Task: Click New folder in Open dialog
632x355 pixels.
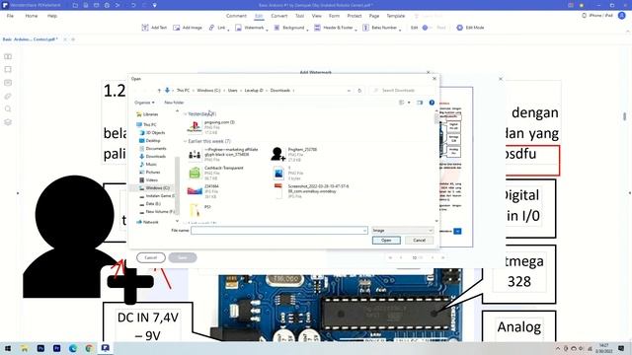Action: [174, 103]
